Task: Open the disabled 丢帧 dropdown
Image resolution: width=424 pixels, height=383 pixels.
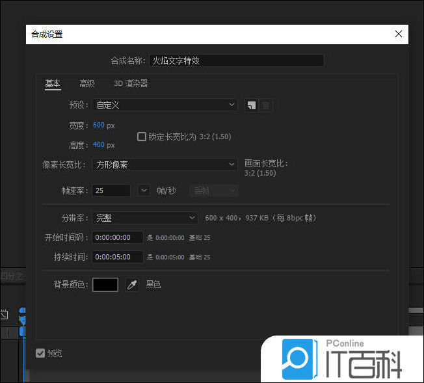Action: [x=213, y=191]
